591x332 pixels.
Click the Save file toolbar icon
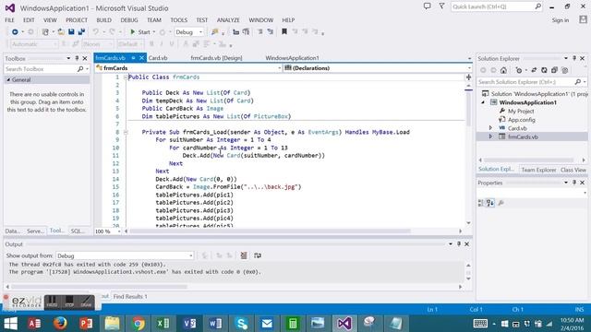pos(71,32)
